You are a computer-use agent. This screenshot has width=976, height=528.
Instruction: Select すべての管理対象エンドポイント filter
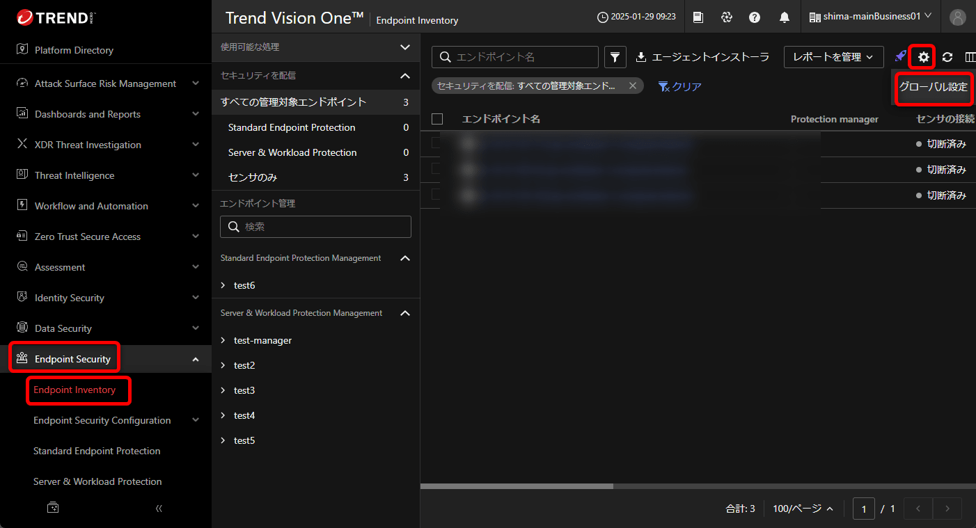point(315,102)
